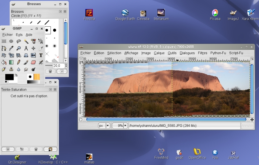Click the black foreground color swatch
This screenshot has width=259, height=165.
click(9, 77)
